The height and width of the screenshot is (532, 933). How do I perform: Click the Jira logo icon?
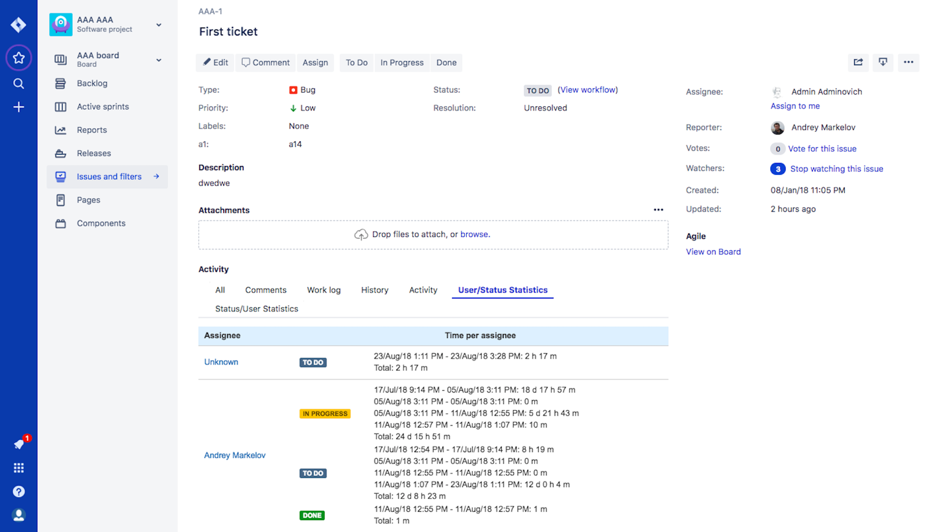(x=18, y=25)
